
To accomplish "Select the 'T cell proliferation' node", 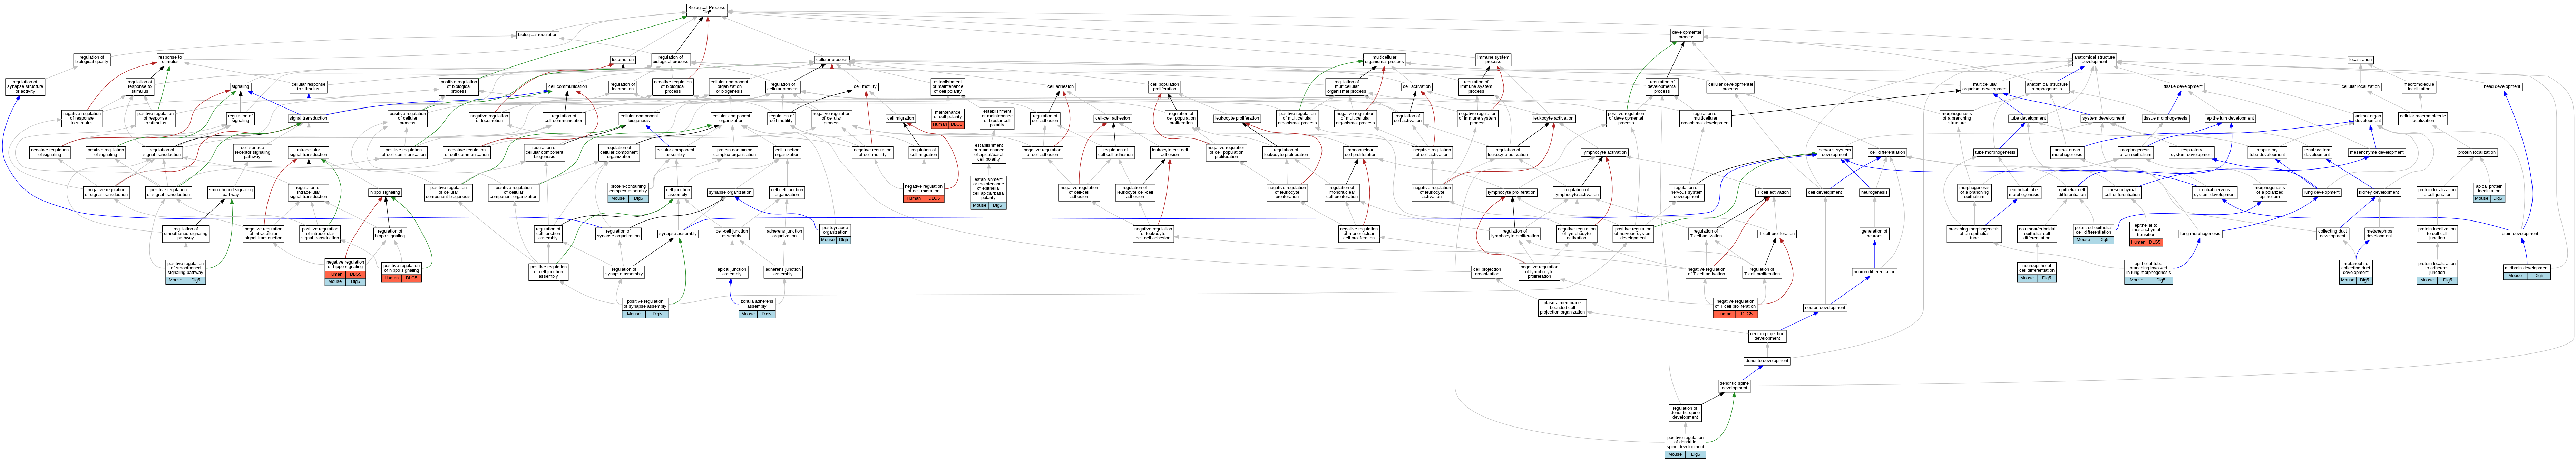I will tap(1777, 234).
